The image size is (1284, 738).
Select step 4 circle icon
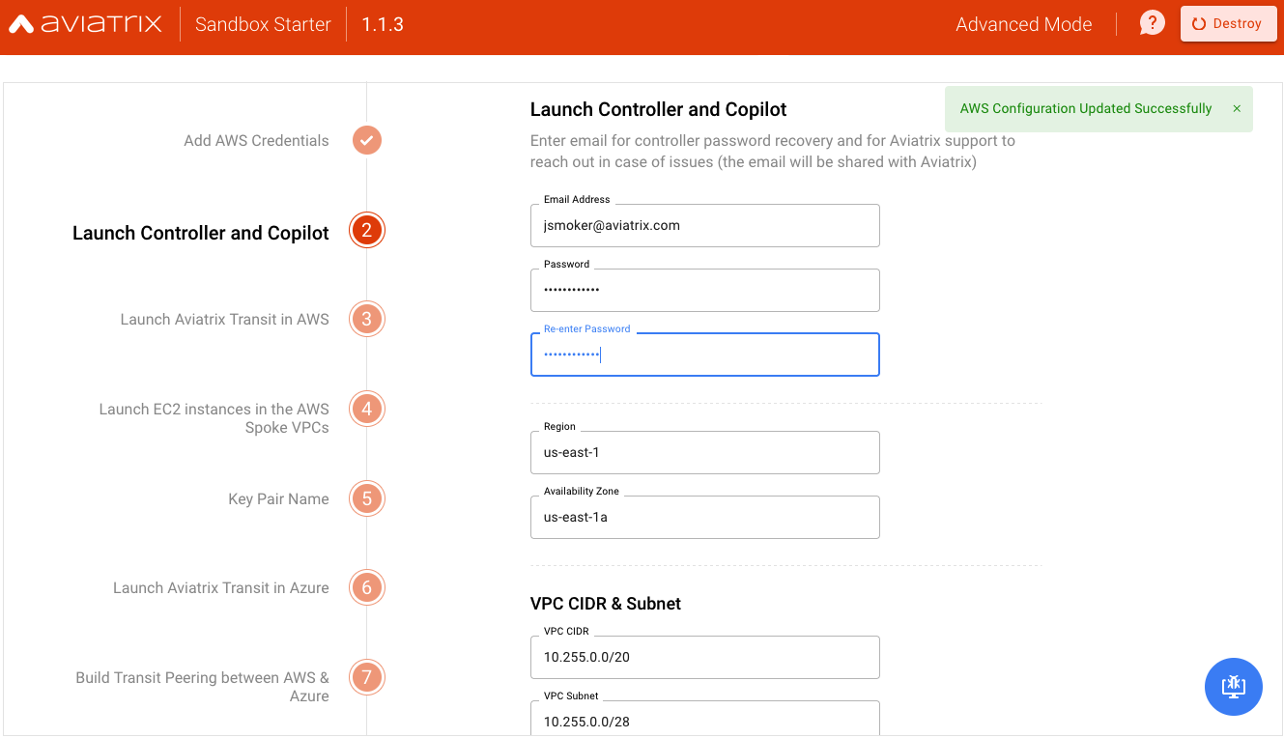pyautogui.click(x=367, y=409)
